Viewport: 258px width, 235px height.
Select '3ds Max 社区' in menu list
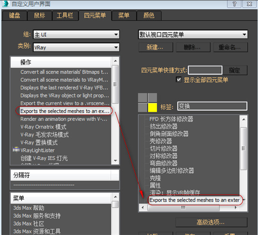coord(29,224)
